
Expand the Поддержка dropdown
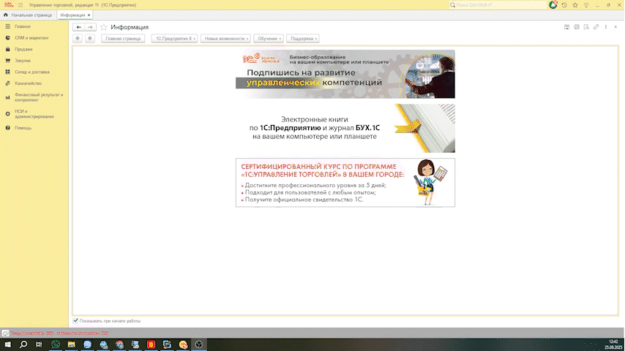pyautogui.click(x=303, y=39)
